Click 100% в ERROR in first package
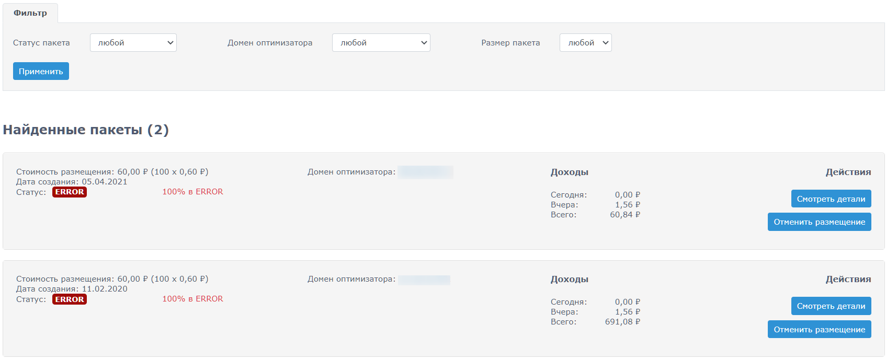The width and height of the screenshot is (886, 360). point(192,192)
